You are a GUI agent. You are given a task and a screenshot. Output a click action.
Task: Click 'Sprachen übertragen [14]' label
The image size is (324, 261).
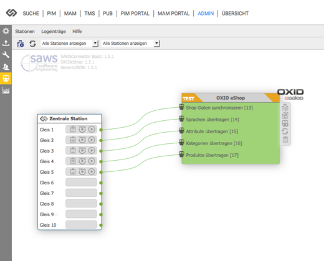tap(212, 120)
